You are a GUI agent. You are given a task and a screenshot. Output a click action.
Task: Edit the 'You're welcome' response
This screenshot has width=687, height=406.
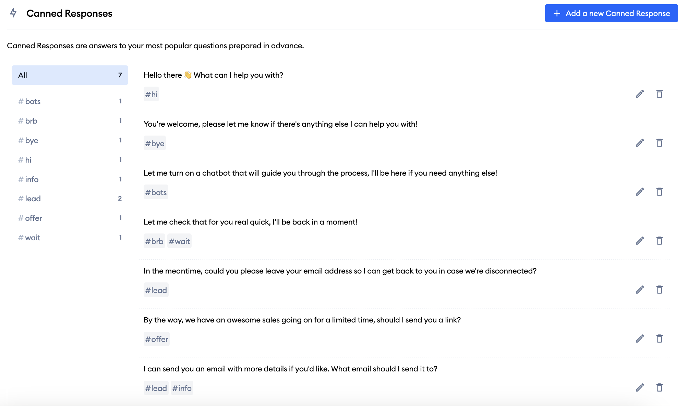(x=640, y=143)
